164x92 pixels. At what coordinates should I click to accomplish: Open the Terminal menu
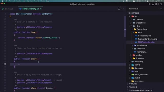(36, 1)
